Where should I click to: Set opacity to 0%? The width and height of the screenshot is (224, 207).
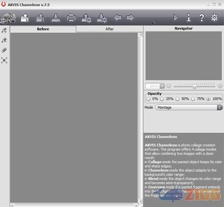(148, 99)
